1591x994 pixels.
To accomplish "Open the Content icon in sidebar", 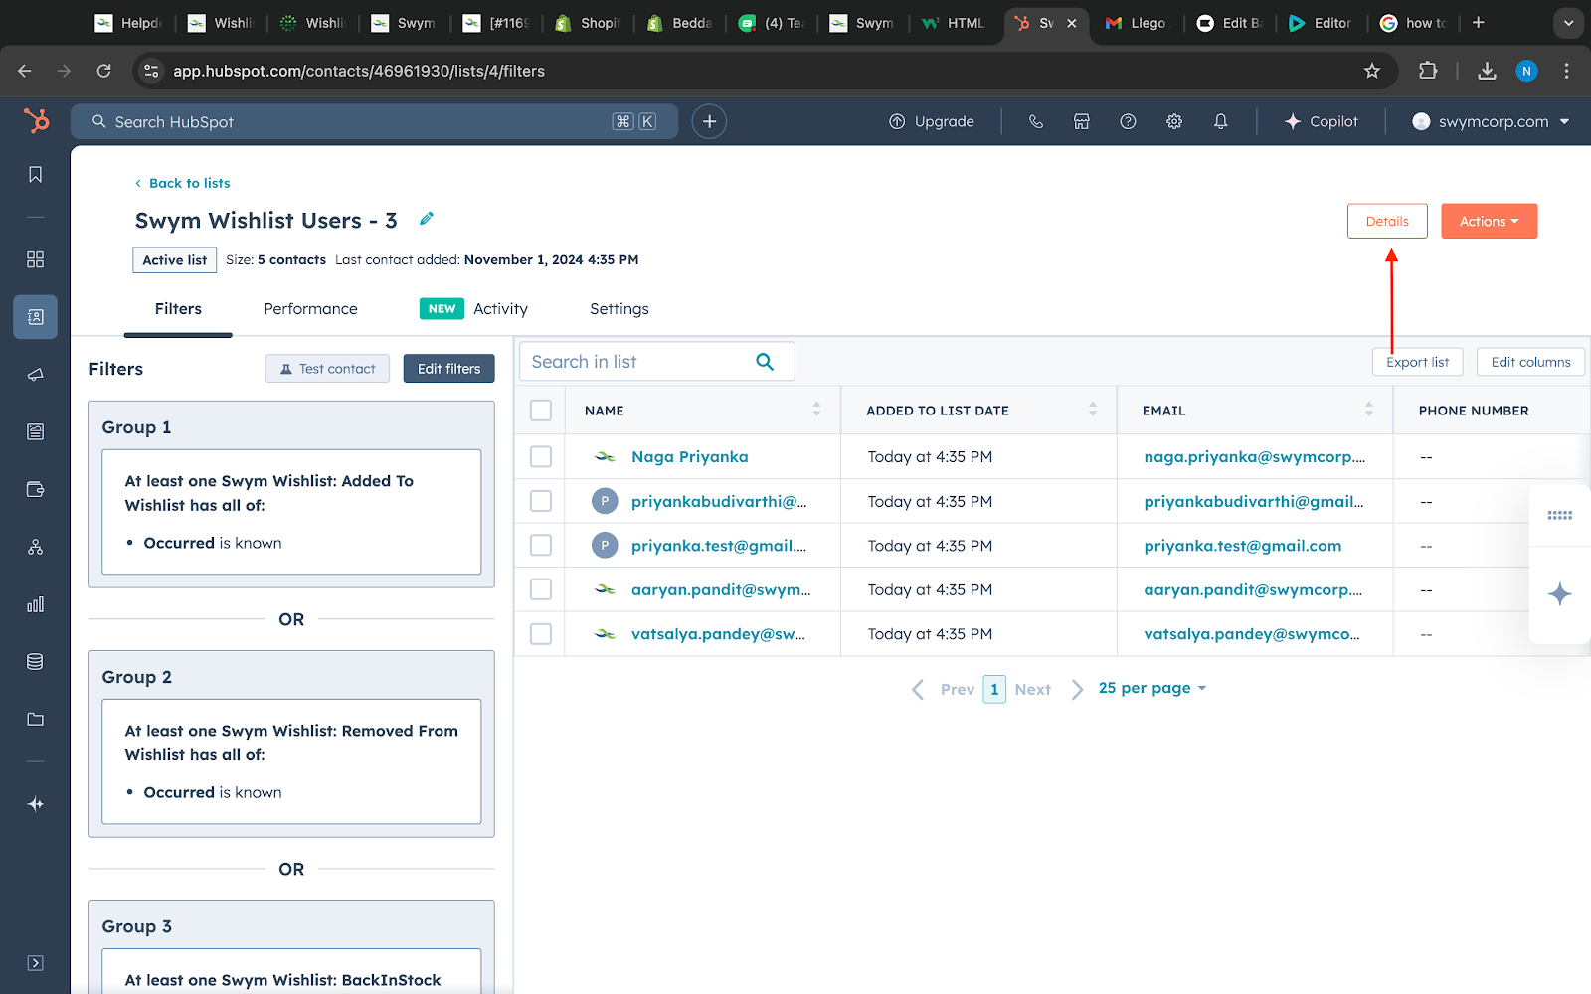I will (x=35, y=431).
